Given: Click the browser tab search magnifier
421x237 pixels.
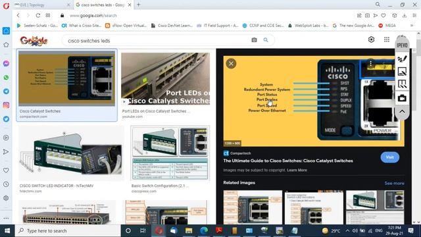Looking at the screenshot, I should 378,5.
